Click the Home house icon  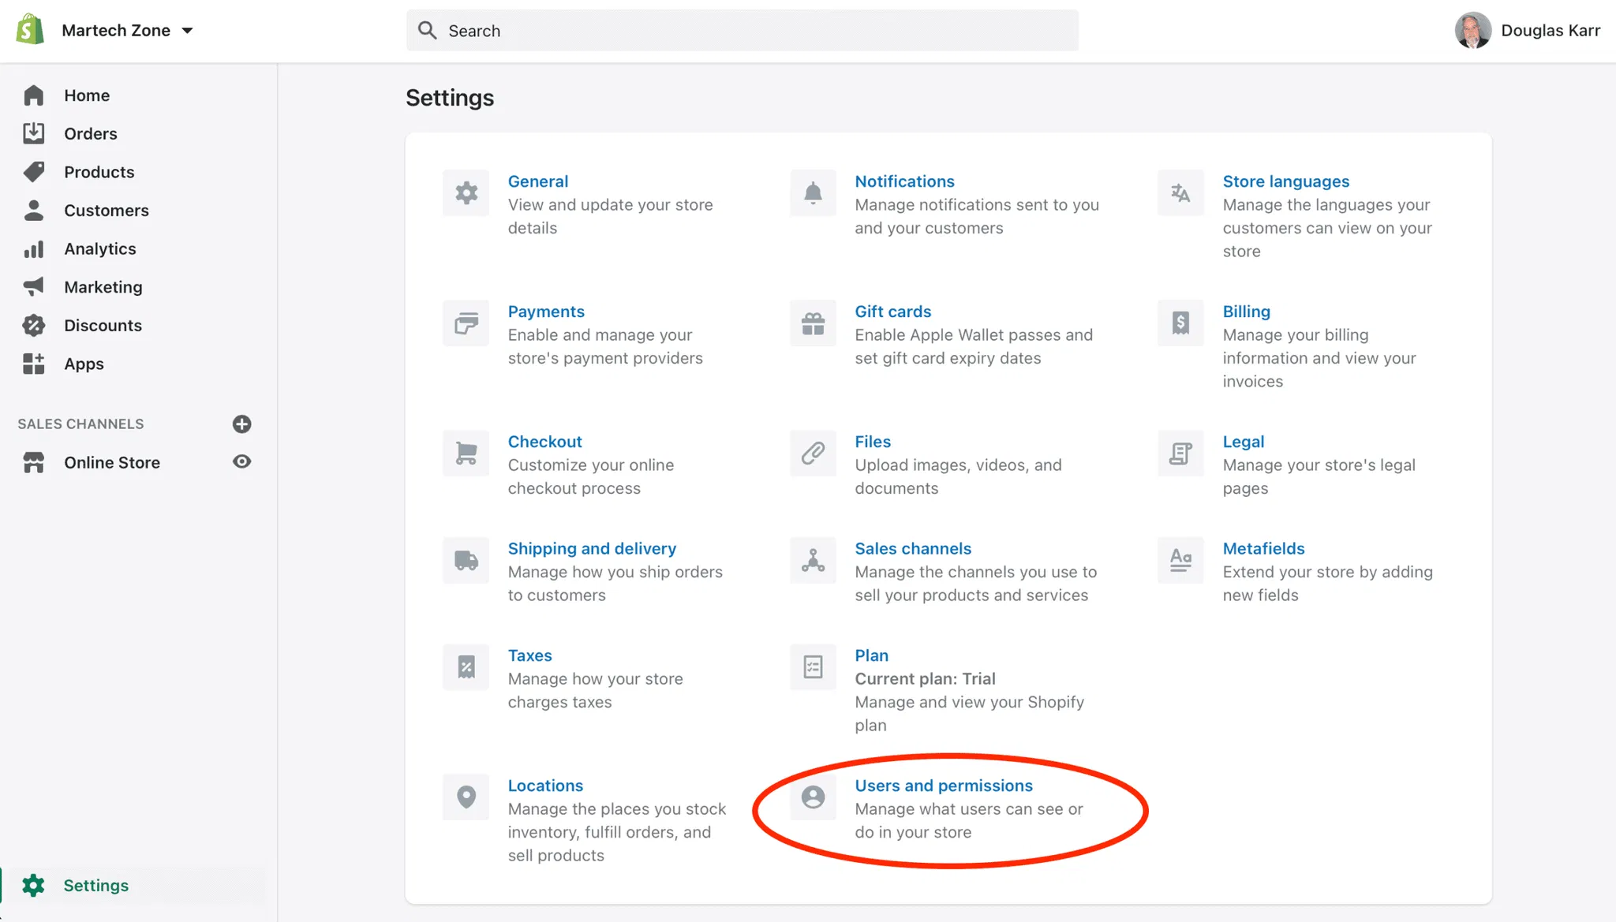click(x=33, y=95)
